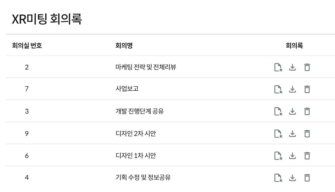Open minutes for 기획 수정 및 정보공유
This screenshot has width=335, height=192.
coord(278,178)
